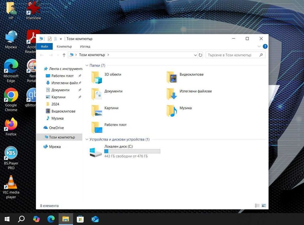Expand the ribbon using the chevron
Viewport: 304px width, 225px height.
point(259,47)
